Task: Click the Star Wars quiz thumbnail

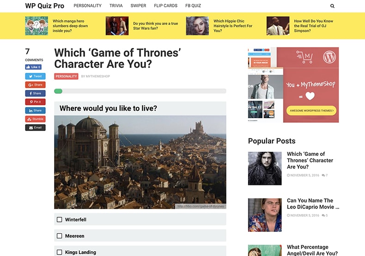Action: [117, 26]
